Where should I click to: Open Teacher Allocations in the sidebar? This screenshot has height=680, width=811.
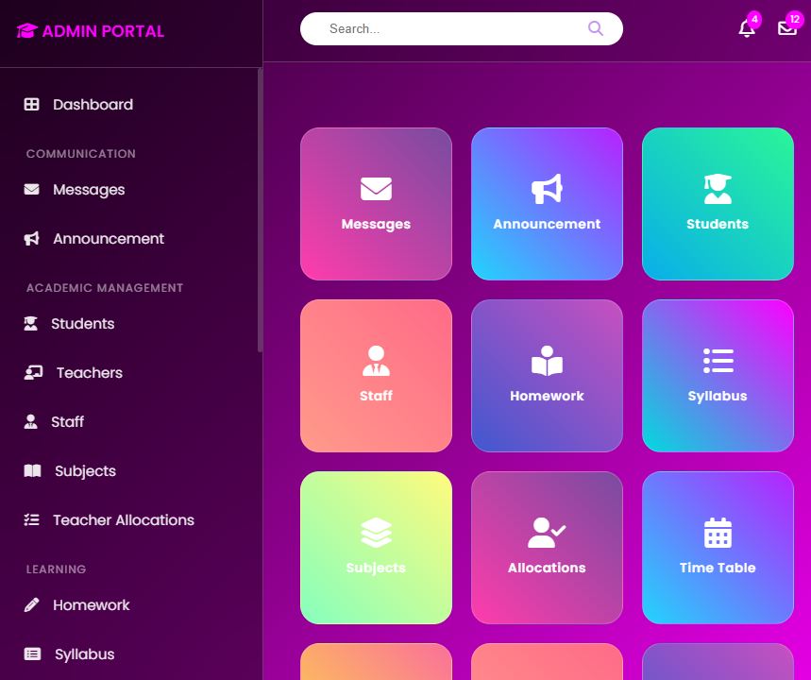point(124,520)
